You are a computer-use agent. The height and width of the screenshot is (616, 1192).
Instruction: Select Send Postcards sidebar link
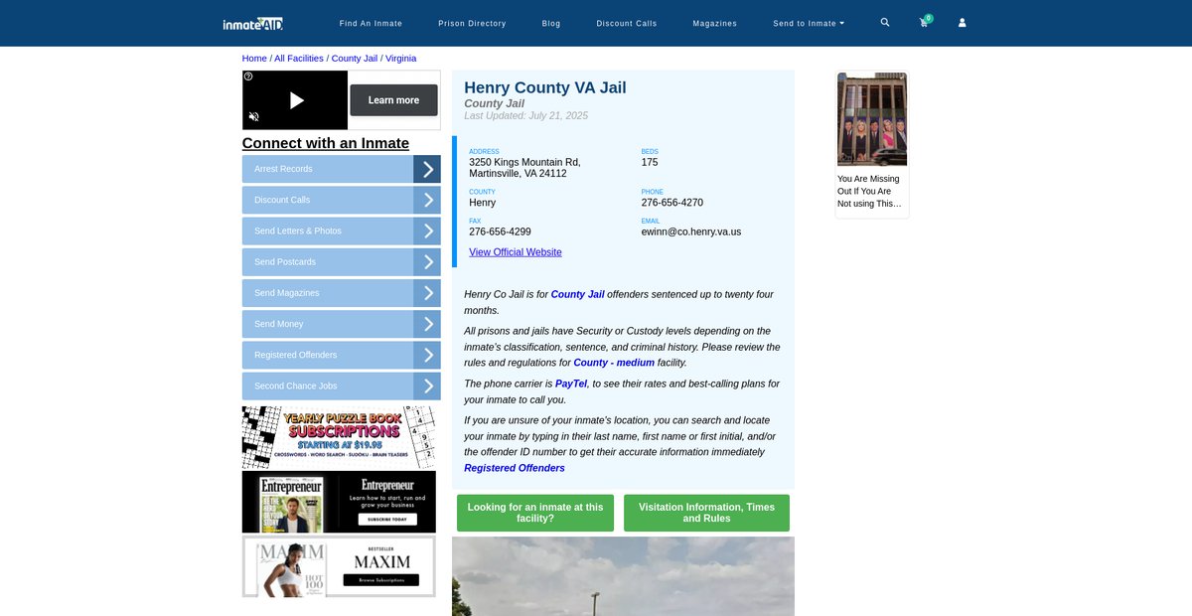(x=328, y=262)
